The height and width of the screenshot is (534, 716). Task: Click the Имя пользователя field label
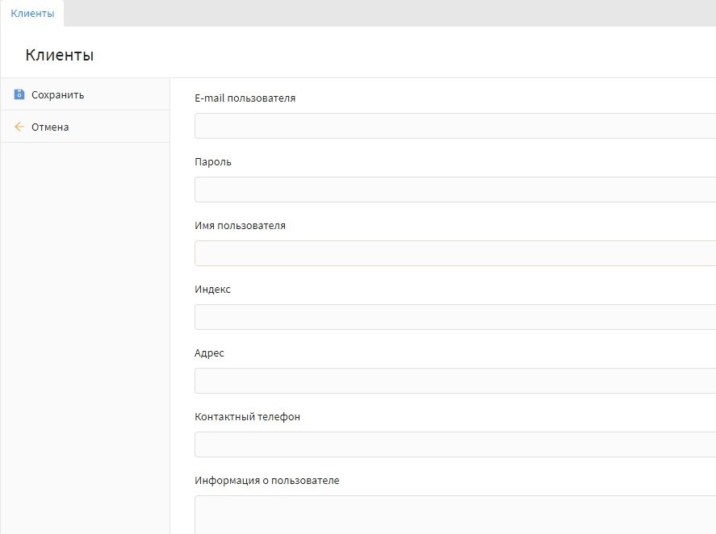(240, 226)
